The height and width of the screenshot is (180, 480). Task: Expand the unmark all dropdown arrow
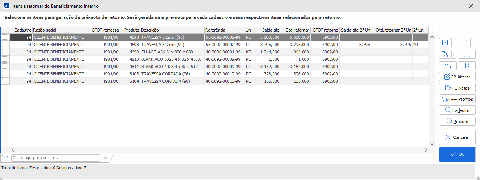pyautogui.click(x=473, y=43)
